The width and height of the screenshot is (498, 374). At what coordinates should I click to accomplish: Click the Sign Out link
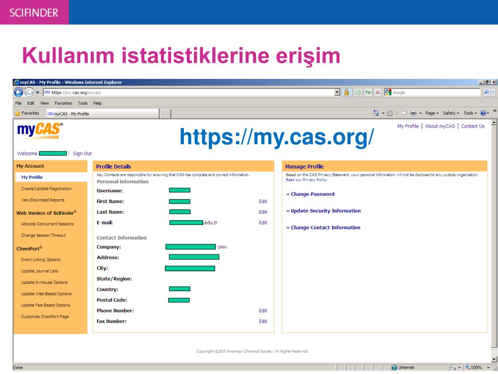click(x=82, y=153)
